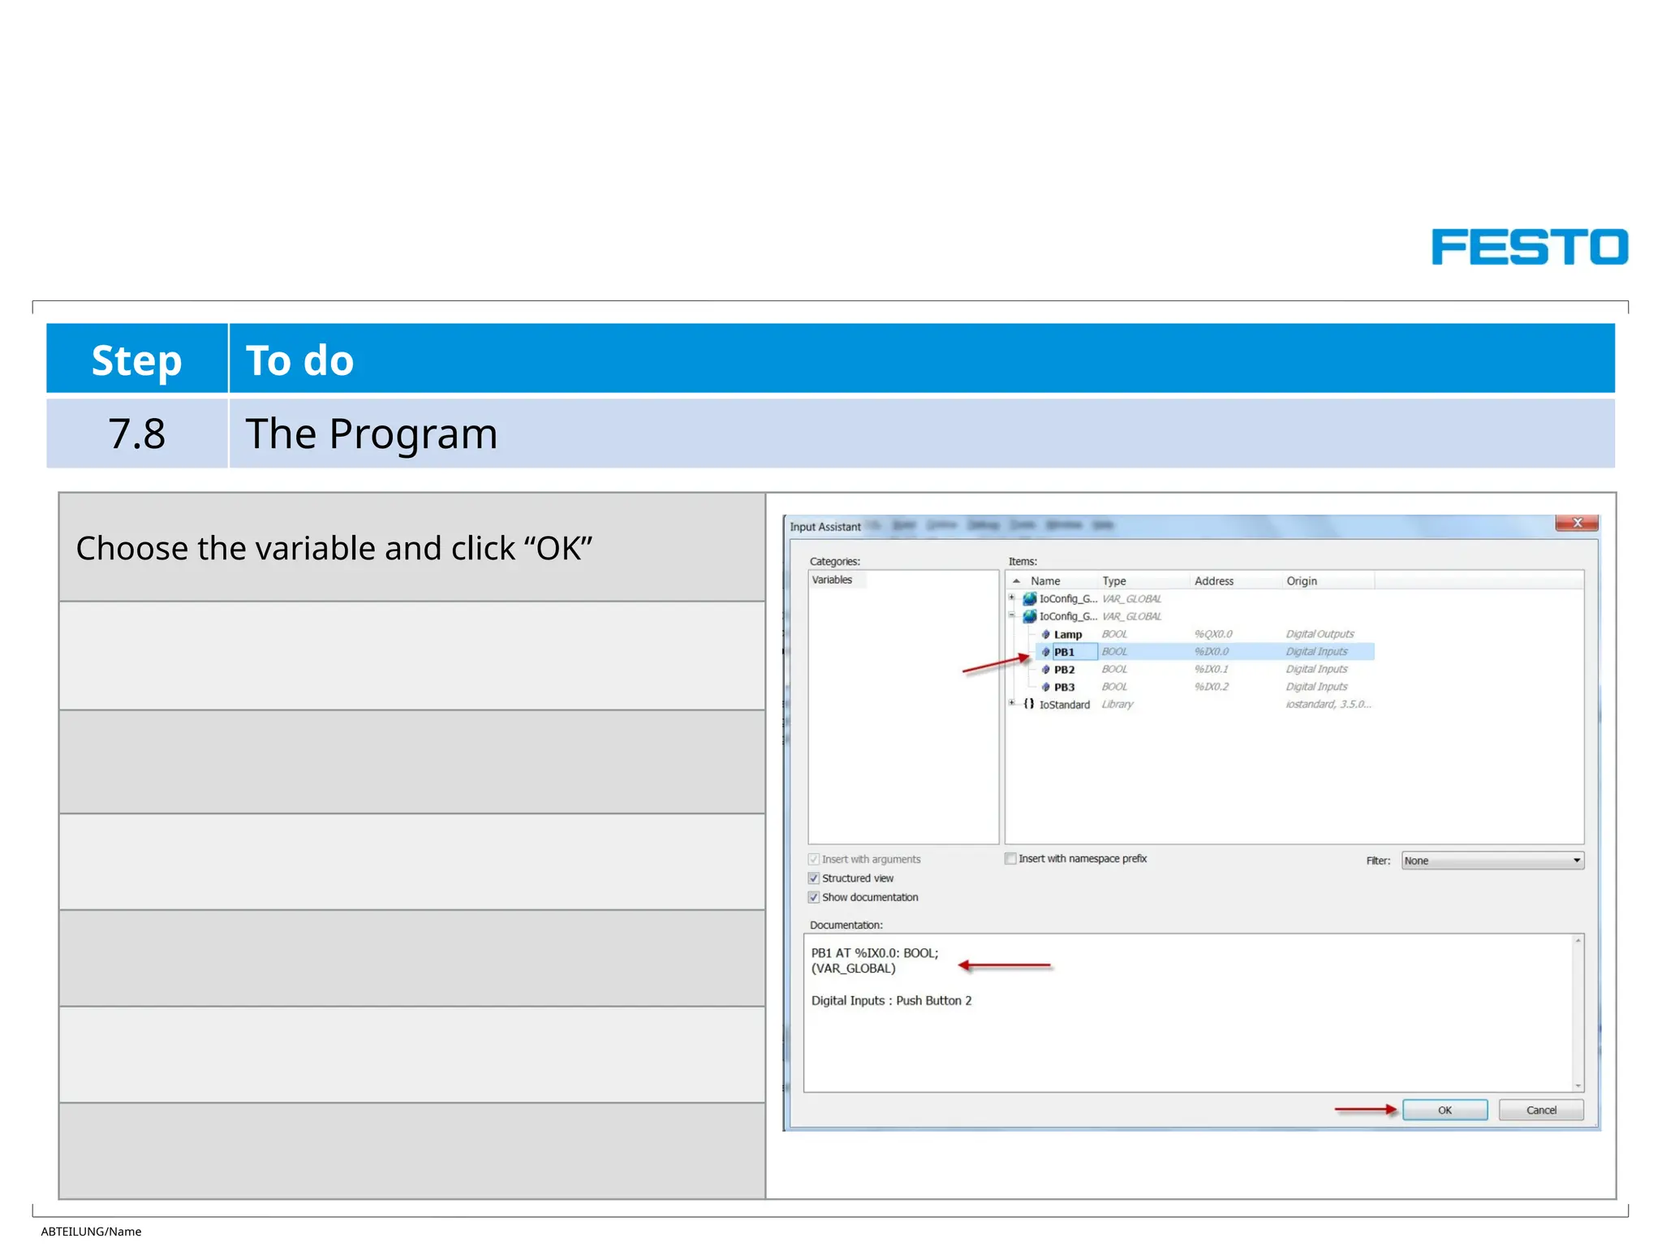The width and height of the screenshot is (1662, 1247).
Task: Sort by the Origin column header
Action: tap(1302, 580)
